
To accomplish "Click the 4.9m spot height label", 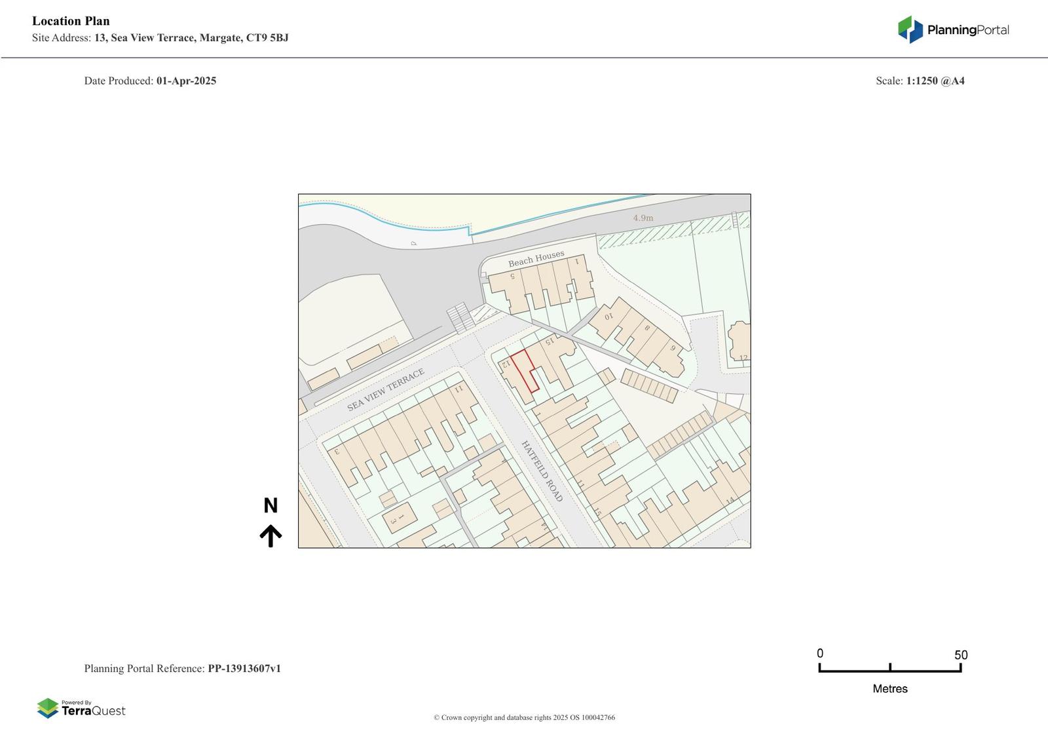I will coord(643,218).
